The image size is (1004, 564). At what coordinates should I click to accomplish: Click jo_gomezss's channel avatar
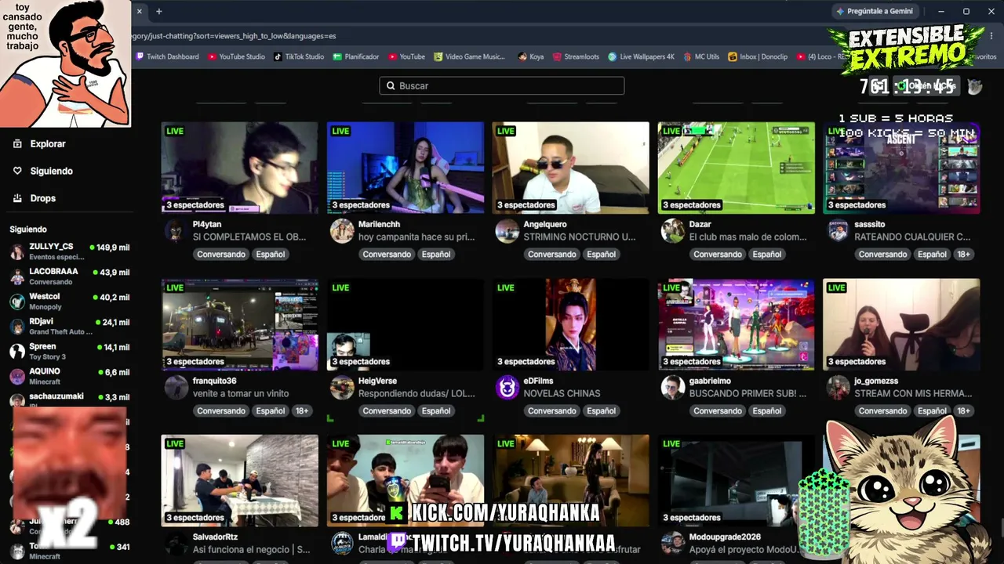point(838,387)
